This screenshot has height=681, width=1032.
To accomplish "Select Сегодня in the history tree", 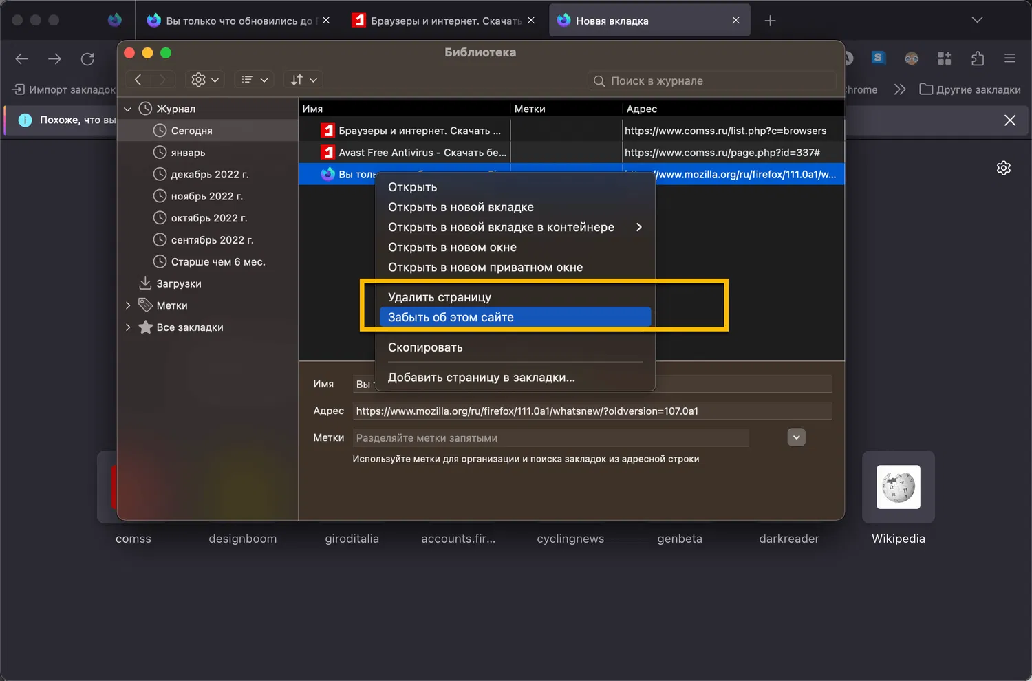I will 208,131.
